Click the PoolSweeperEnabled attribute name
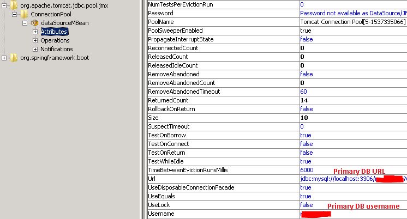 (175, 31)
